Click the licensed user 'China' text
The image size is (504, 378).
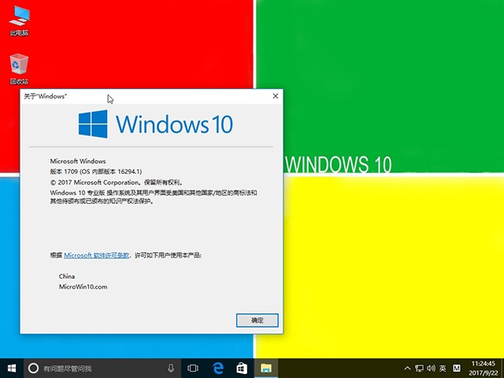coord(67,276)
